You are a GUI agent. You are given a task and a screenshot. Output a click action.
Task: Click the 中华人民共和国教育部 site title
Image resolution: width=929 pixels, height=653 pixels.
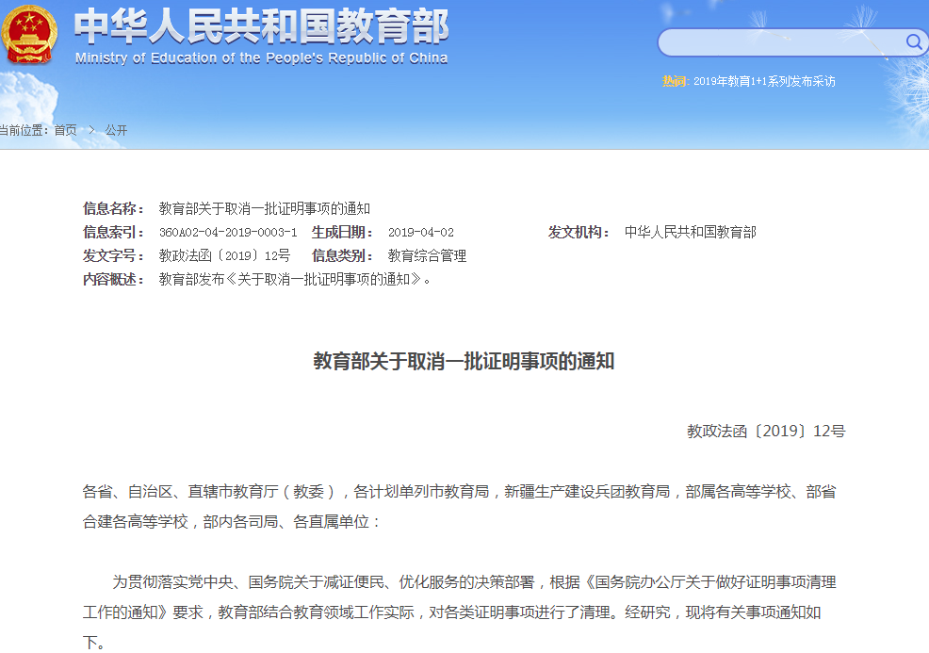[x=261, y=27]
